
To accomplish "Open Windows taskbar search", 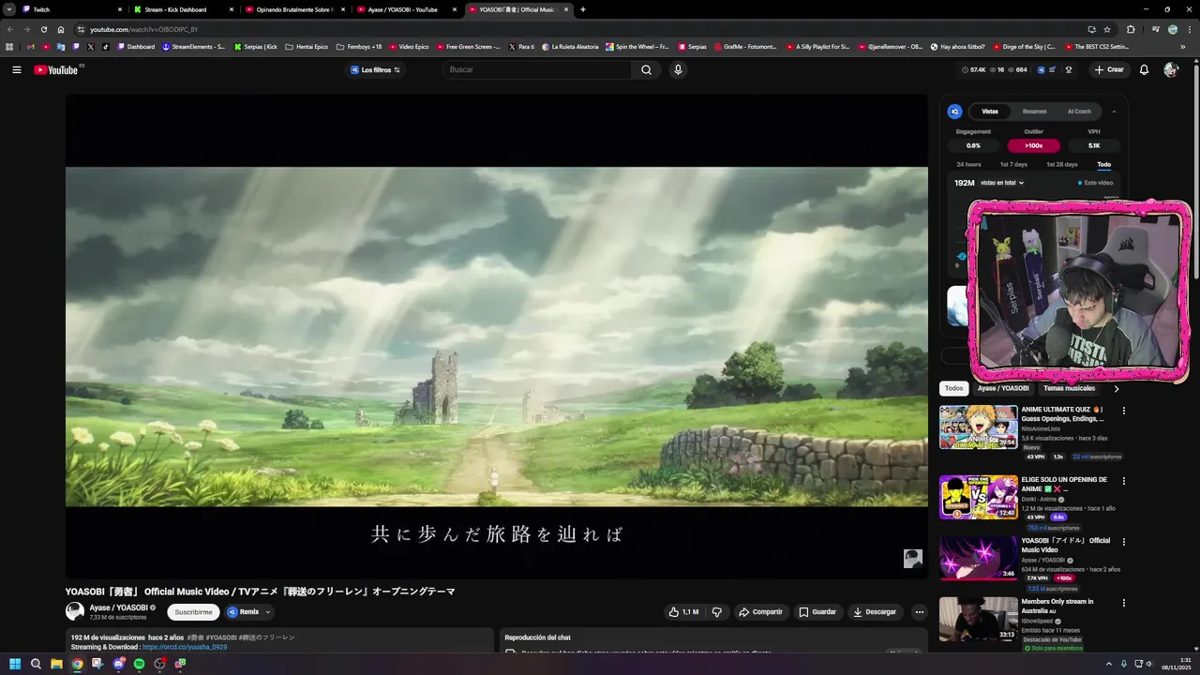I will point(36,664).
